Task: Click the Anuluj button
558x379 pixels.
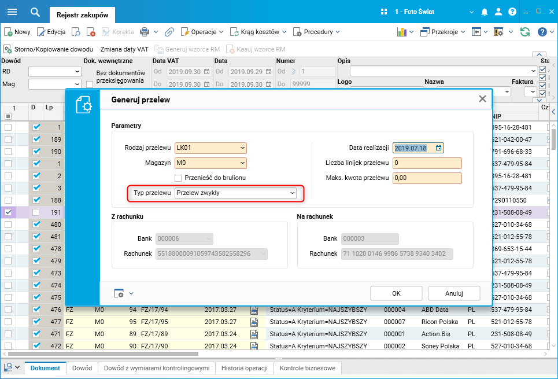Action: [x=454, y=293]
